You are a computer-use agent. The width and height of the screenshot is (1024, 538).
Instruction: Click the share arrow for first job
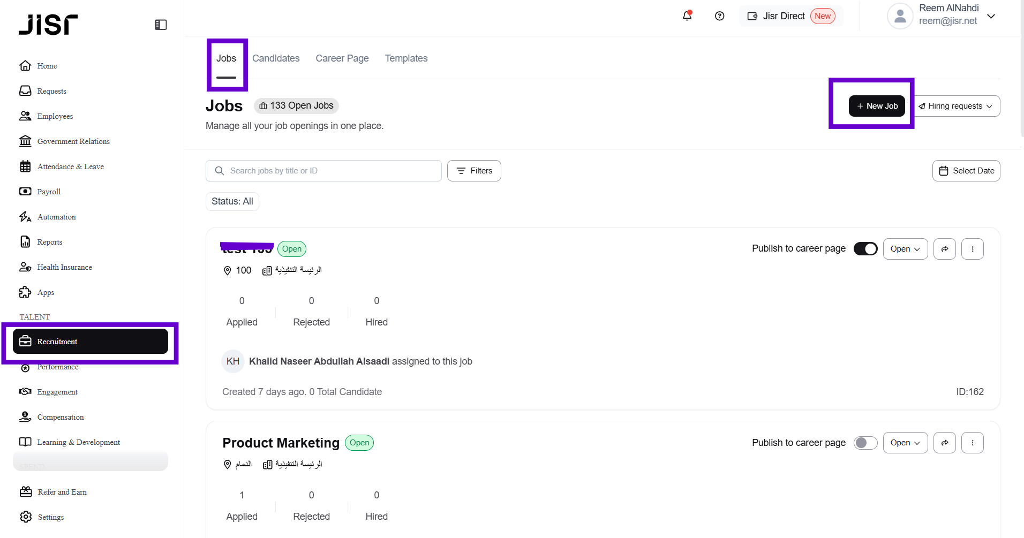point(944,249)
